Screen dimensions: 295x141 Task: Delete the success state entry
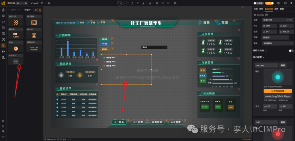[x=283, y=65]
